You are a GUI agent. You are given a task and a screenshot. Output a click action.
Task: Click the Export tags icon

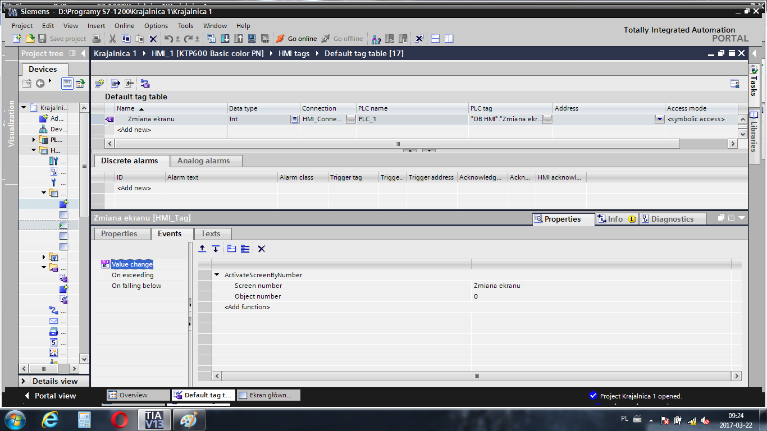point(116,84)
